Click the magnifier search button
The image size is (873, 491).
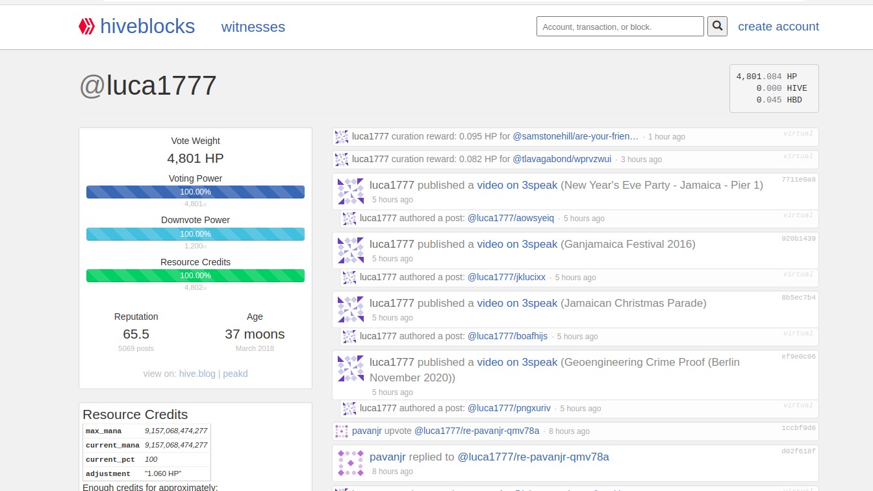point(717,27)
